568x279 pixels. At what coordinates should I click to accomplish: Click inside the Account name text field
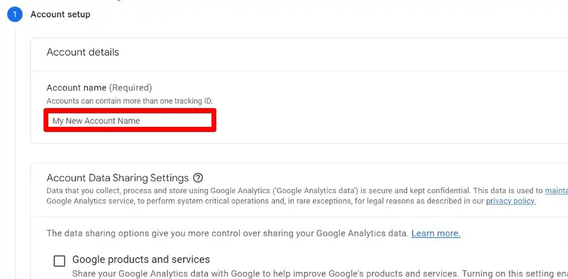[x=130, y=121]
